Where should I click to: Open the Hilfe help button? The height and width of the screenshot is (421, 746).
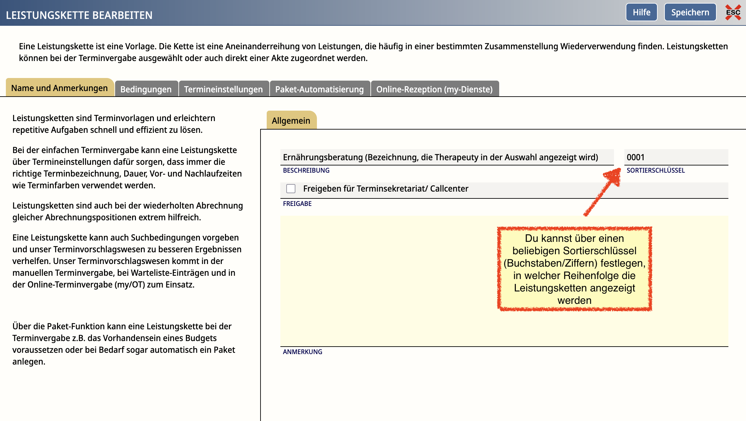tap(641, 12)
